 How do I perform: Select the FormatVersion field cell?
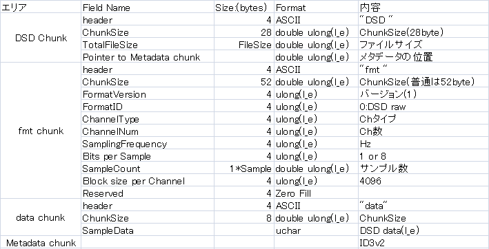[x=148, y=94]
